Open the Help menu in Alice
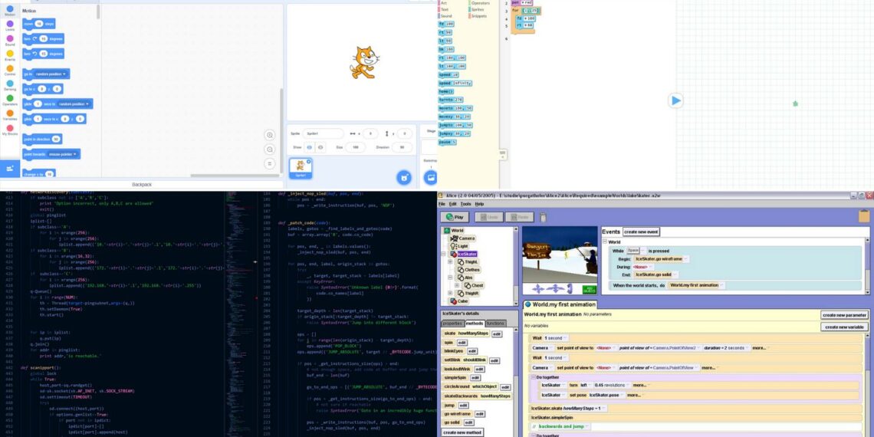The height and width of the screenshot is (437, 874). (x=479, y=204)
